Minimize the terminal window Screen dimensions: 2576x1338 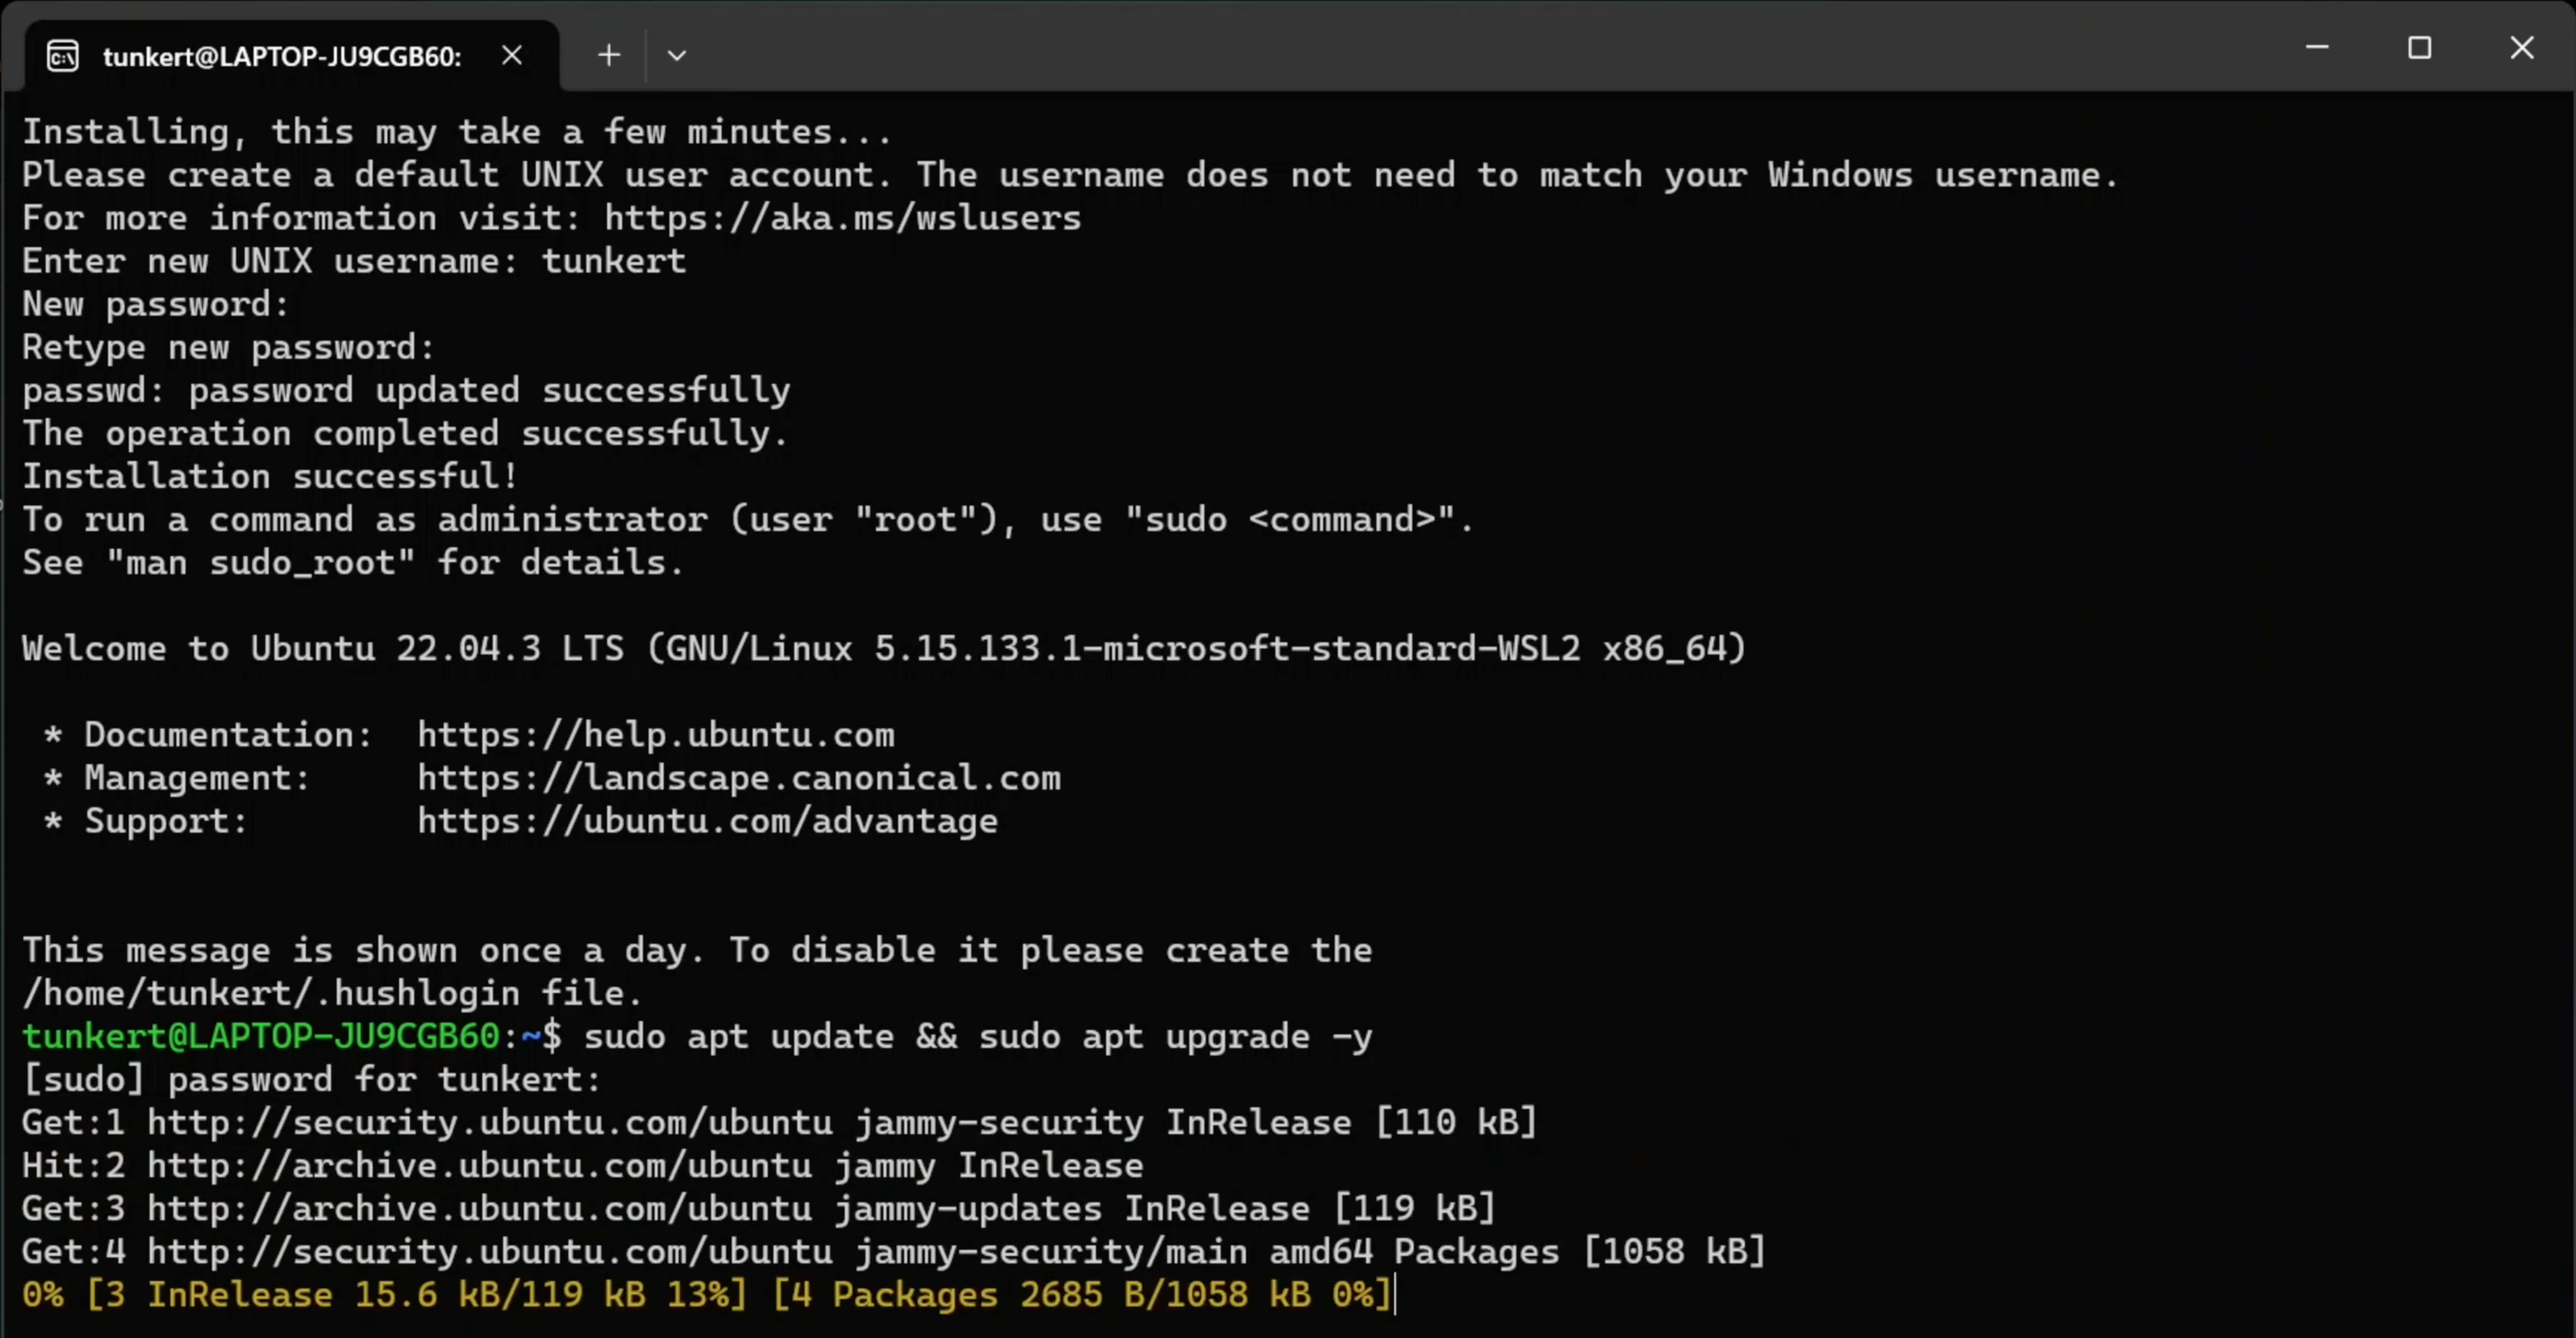point(2317,47)
